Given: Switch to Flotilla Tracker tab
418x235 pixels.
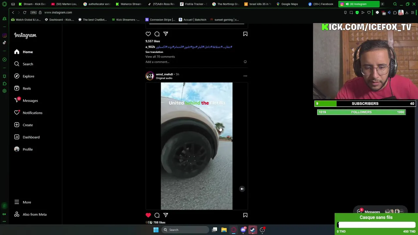Looking at the screenshot, I should 193,4.
